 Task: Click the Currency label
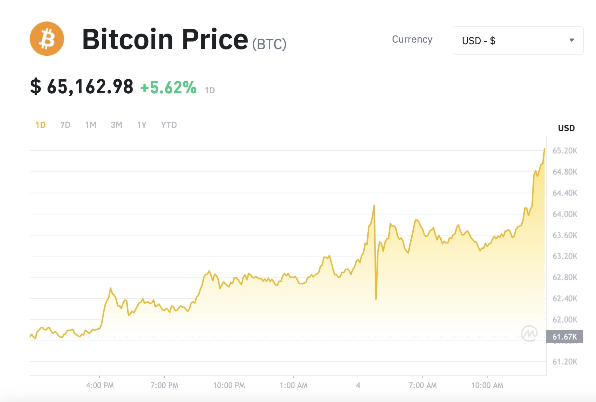(x=412, y=39)
